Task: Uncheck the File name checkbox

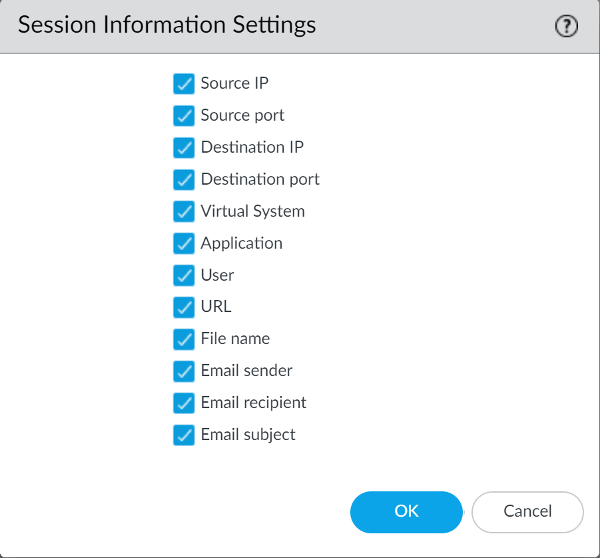Action: coord(184,339)
